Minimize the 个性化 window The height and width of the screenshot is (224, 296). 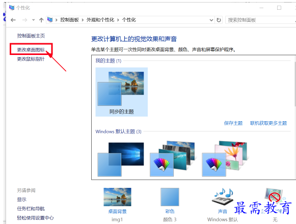tap(261, 8)
